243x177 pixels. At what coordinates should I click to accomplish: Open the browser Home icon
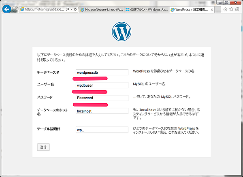[225, 9]
